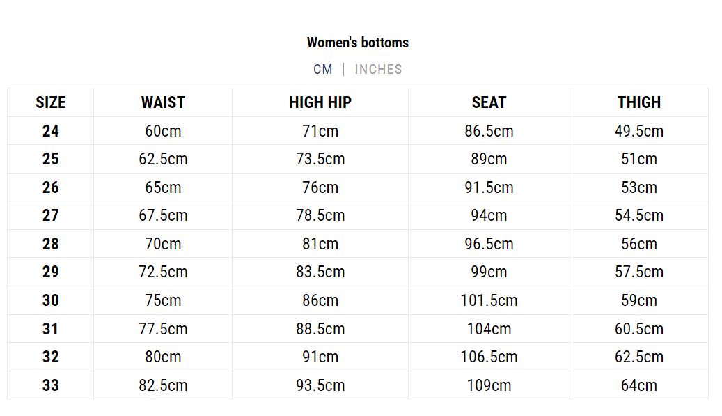Select size 30 row label

pos(51,300)
